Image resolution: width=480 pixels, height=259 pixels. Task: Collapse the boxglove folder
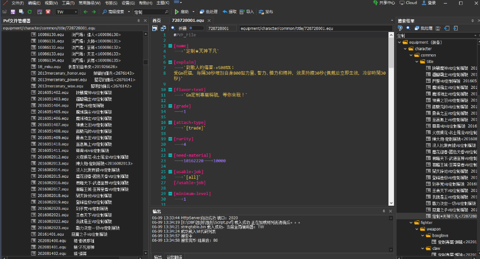click(423, 236)
